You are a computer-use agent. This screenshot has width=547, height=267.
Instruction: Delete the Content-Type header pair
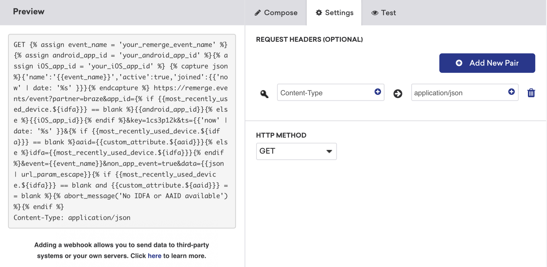click(531, 93)
